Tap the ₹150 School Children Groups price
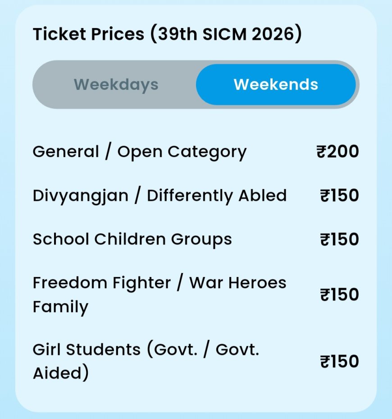The image size is (392, 419). tap(339, 239)
